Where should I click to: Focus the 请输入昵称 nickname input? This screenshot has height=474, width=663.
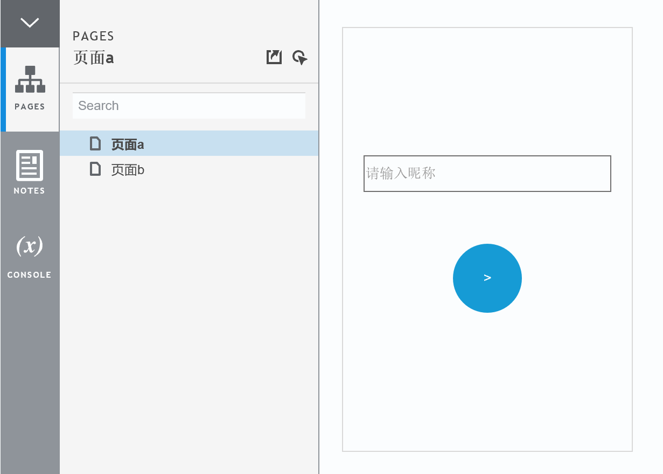[487, 174]
